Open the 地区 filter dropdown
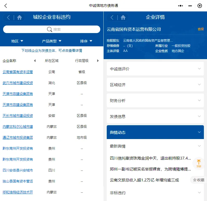This screenshot has height=201, width=207. tap(17, 41)
